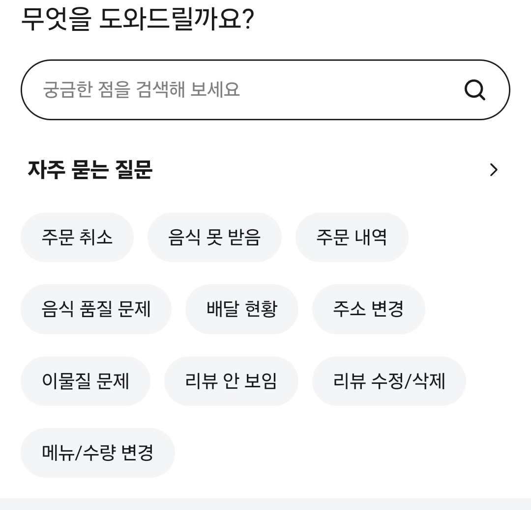531x510 pixels.
Task: Open the FAQ list via the right arrow
Action: (x=493, y=170)
